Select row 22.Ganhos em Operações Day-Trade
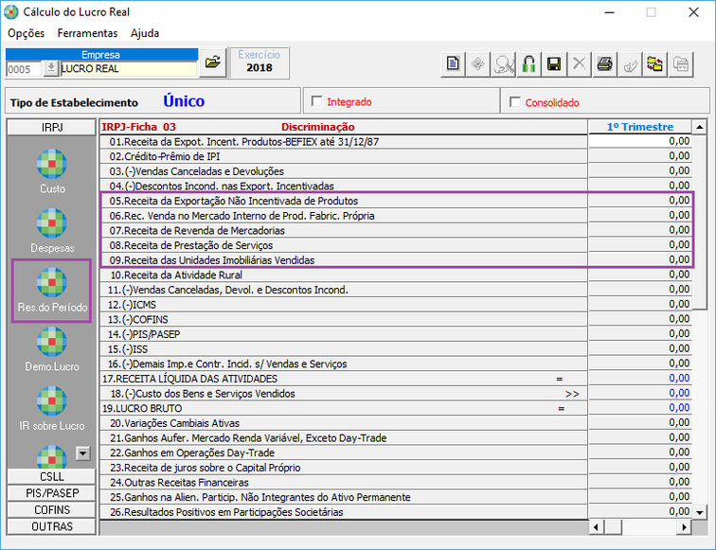Screen dimensions: 716x550 coord(344,452)
